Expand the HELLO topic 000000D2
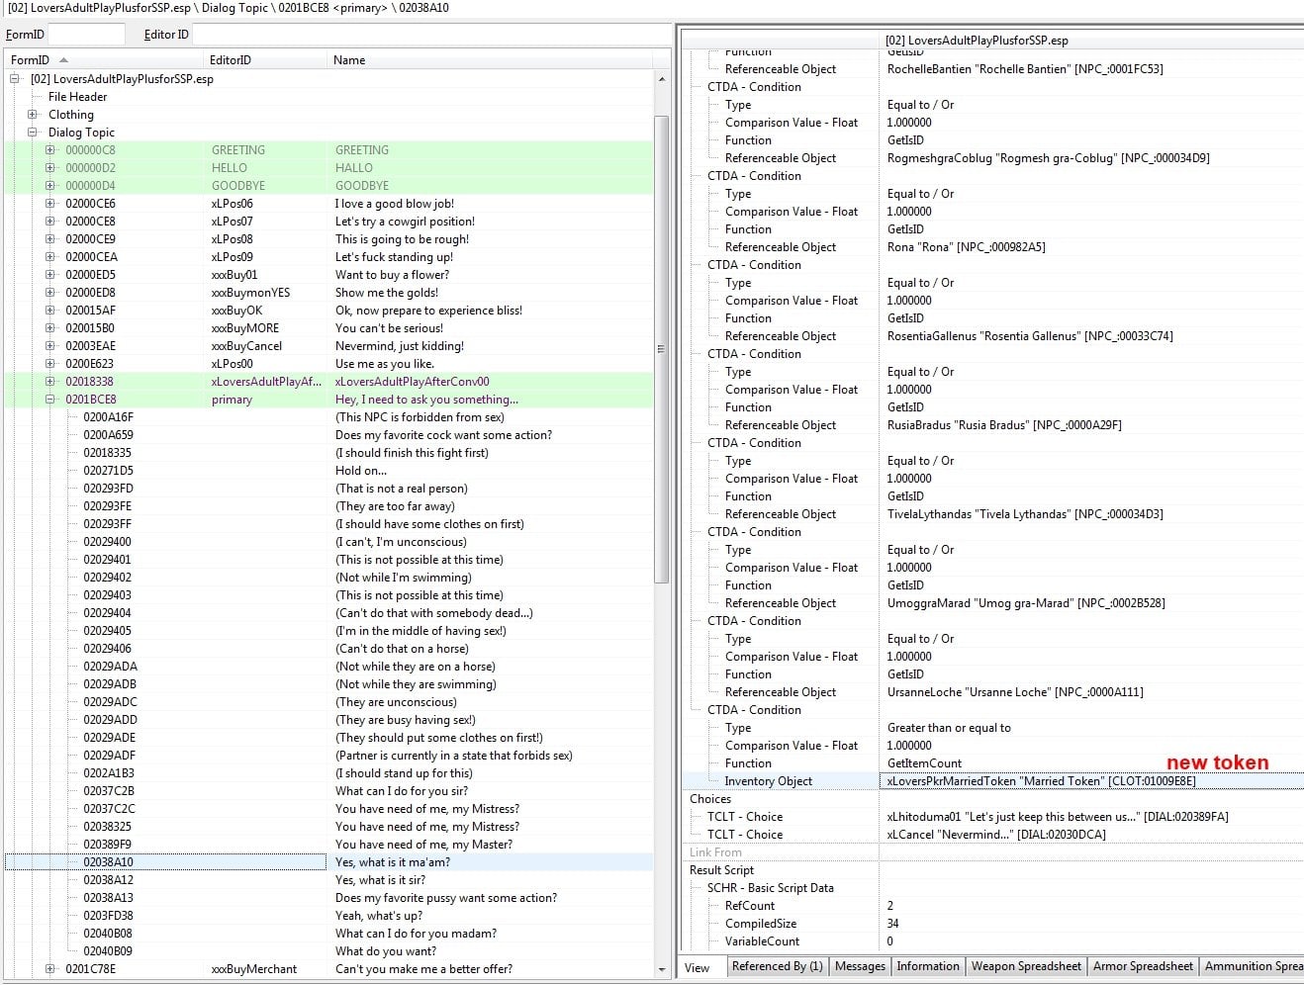1304x985 pixels. pyautogui.click(x=50, y=168)
